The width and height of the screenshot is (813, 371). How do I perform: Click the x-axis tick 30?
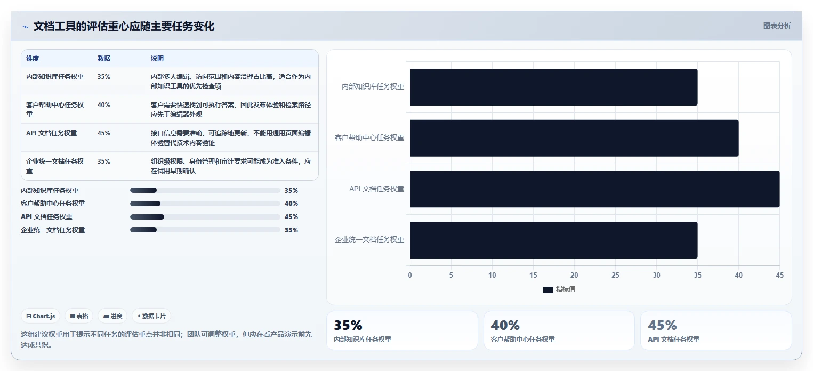point(656,276)
